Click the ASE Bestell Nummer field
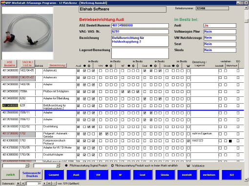The image size is (249, 186). (x=140, y=25)
